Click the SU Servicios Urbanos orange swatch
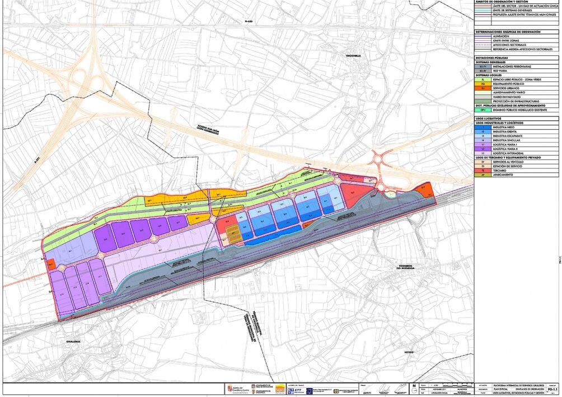This screenshot has height=397, width=562. [482, 88]
